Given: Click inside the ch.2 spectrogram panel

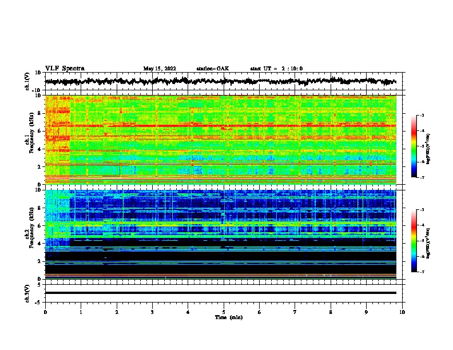Looking at the screenshot, I should coord(220,234).
